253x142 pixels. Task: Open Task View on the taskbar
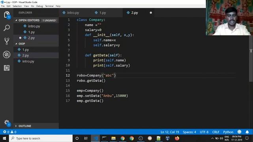86,138
